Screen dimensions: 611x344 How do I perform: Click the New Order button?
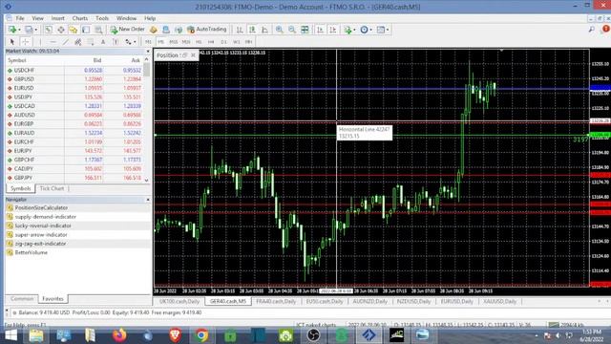[x=127, y=30]
